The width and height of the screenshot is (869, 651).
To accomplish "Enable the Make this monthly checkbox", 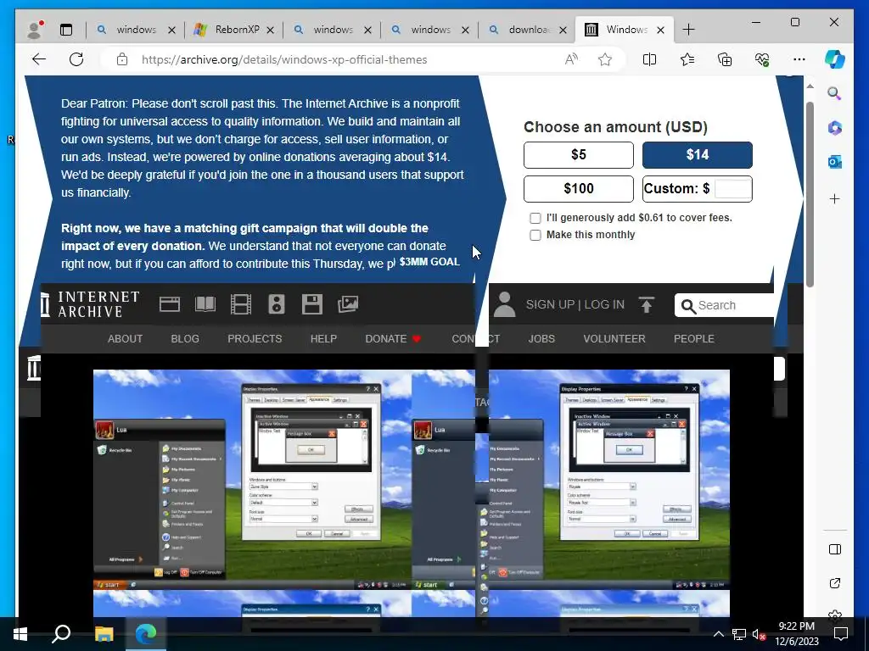I will (x=535, y=236).
